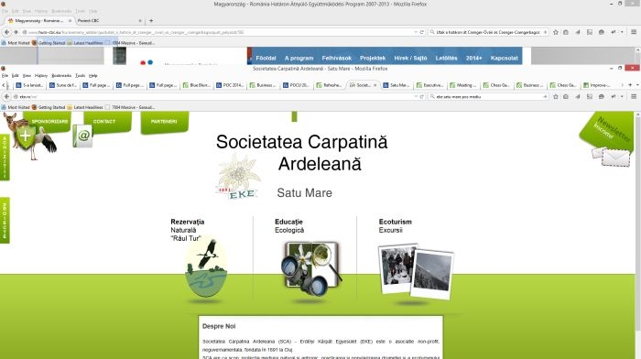The image size is (641, 359).
Task: Switch to the 'Improve-...' tab
Action: pyautogui.click(x=596, y=85)
